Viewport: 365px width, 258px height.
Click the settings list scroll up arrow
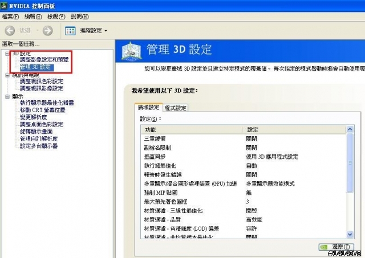[350, 129]
